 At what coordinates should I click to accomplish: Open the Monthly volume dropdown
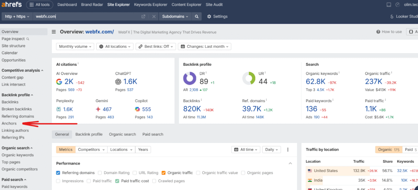[75, 47]
